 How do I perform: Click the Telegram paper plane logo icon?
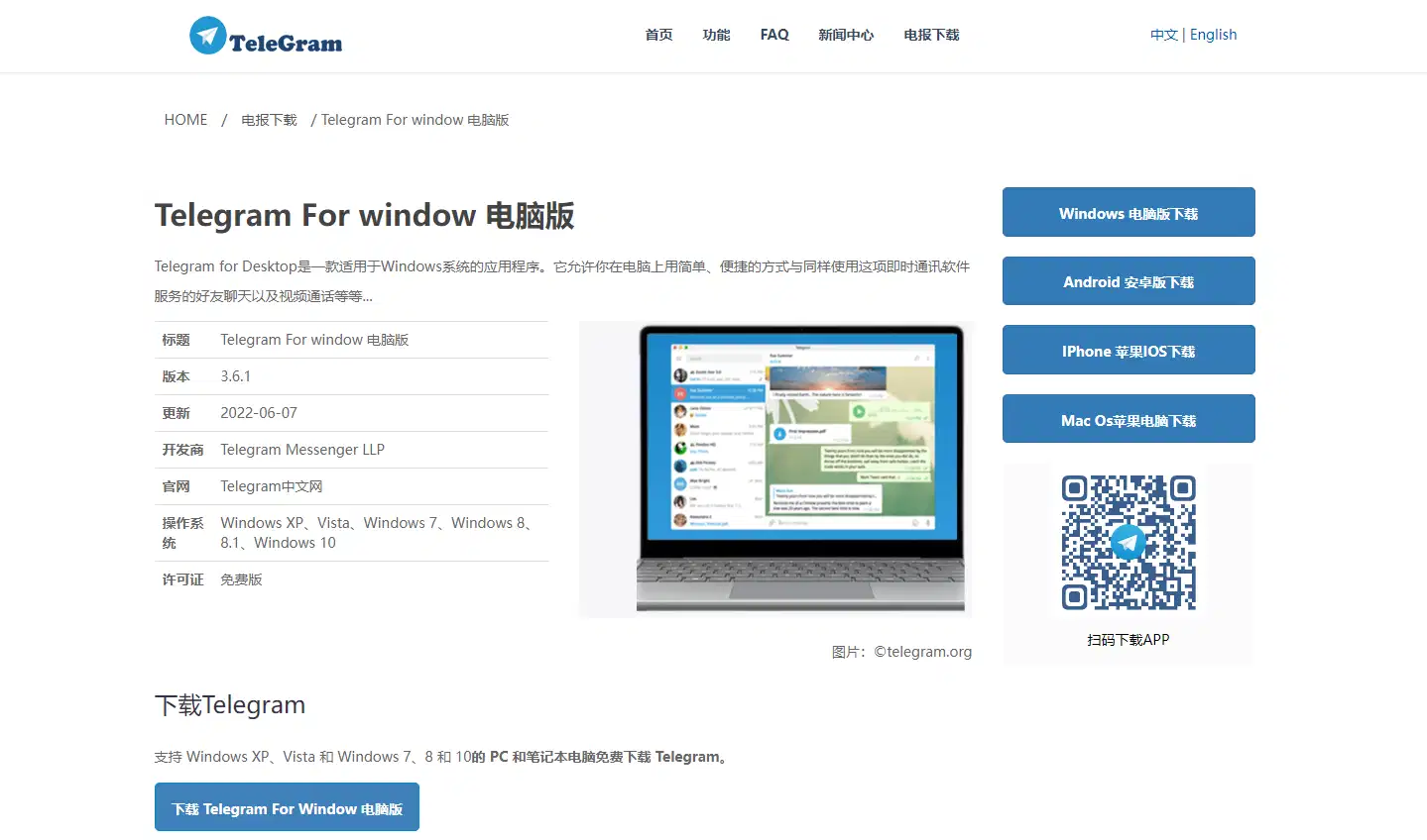coord(207,36)
